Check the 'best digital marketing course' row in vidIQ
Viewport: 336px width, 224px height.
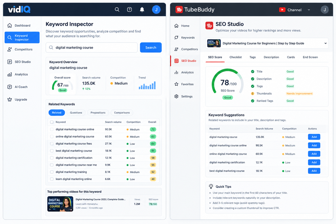(52, 151)
